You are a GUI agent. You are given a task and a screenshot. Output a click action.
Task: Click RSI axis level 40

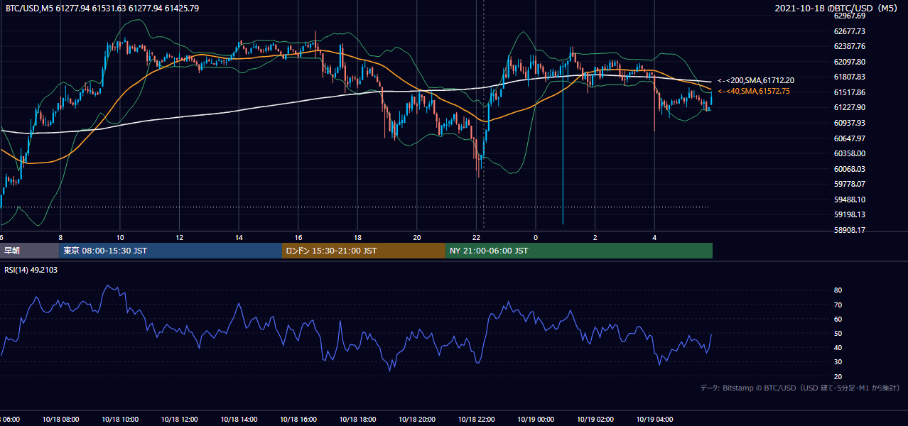838,347
